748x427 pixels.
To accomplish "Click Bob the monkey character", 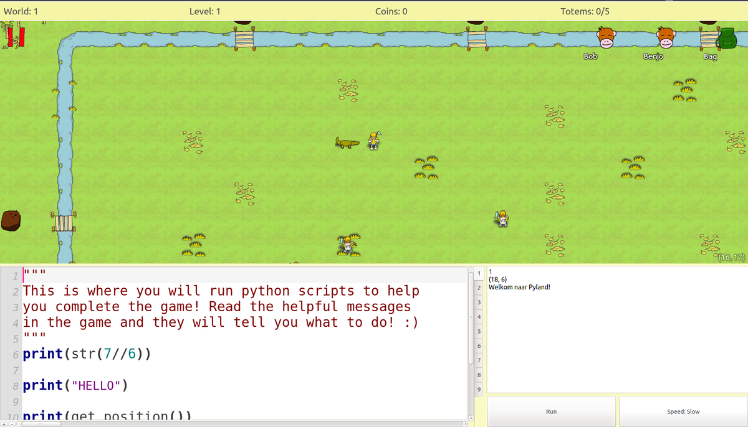I will click(605, 37).
